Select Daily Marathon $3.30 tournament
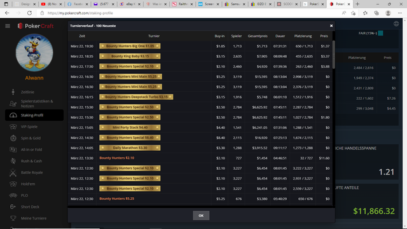The width and height of the screenshot is (407, 229). pyautogui.click(x=130, y=148)
